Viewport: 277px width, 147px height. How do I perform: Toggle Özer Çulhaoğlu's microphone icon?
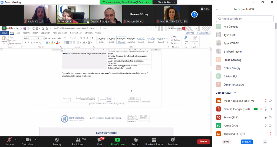coord(266,109)
